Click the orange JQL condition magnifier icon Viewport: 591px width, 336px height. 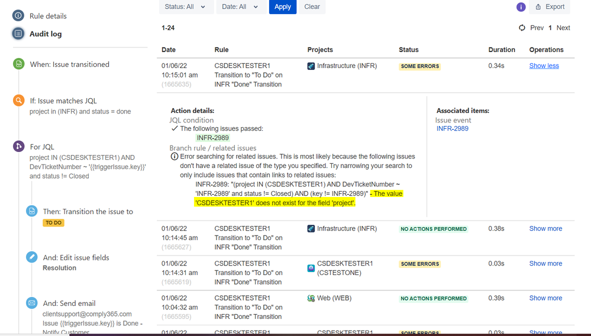pos(18,100)
